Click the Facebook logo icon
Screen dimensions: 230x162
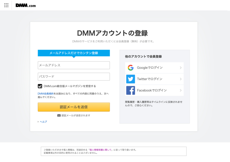(x=131, y=90)
